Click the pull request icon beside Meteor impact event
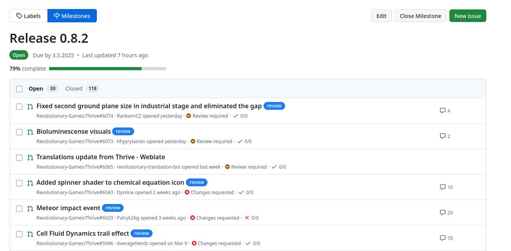This screenshot has width=511, height=251. coord(30,209)
